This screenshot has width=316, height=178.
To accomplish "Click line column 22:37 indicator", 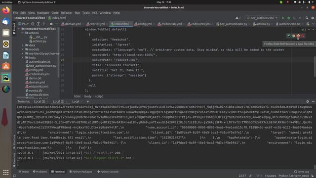I will click(242, 176).
